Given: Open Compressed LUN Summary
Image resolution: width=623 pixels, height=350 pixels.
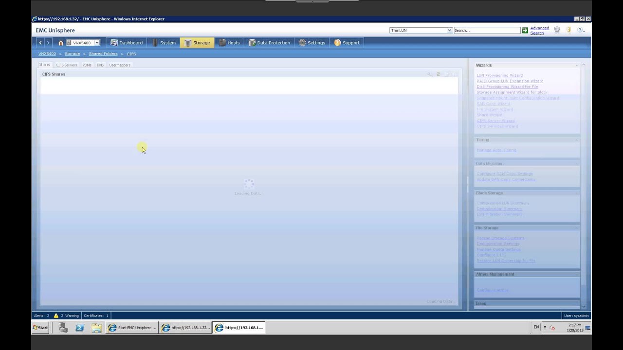Looking at the screenshot, I should pos(503,203).
